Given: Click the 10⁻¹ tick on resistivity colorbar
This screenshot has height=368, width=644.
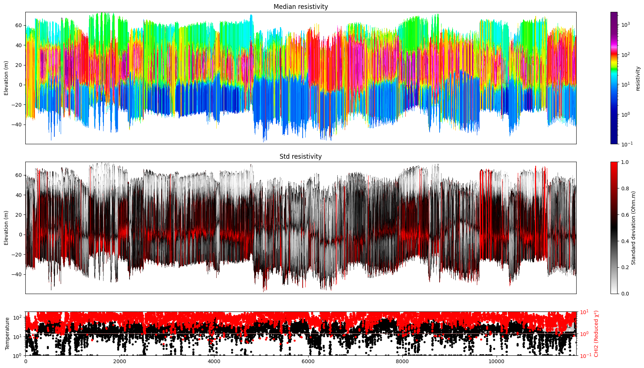Looking at the screenshot, I should (626, 144).
